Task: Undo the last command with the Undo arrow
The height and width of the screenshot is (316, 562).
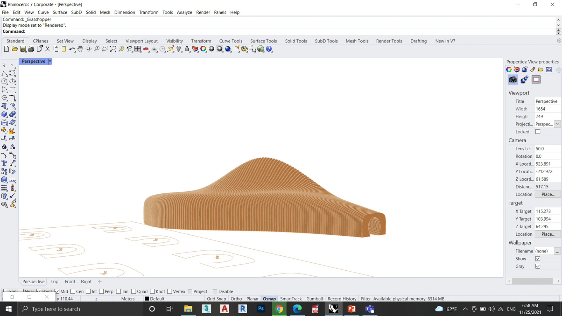Action: point(72,49)
